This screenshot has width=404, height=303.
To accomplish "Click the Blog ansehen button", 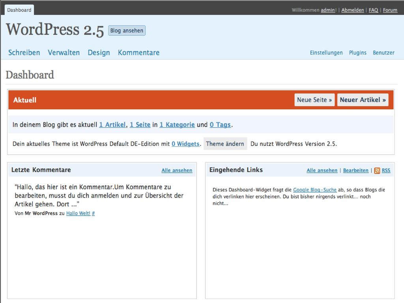I will (127, 30).
